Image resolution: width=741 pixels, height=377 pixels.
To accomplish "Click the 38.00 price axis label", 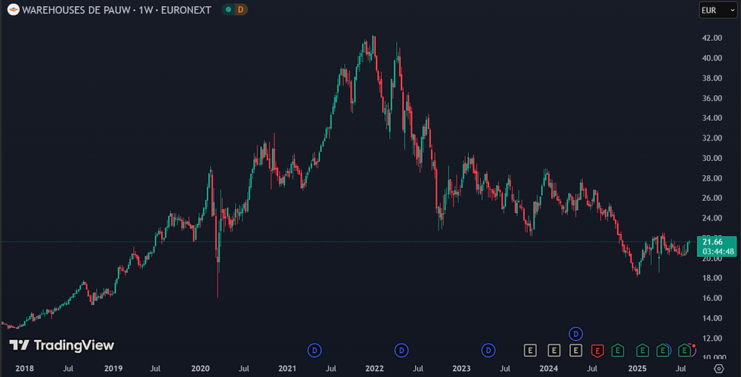I will pos(712,78).
